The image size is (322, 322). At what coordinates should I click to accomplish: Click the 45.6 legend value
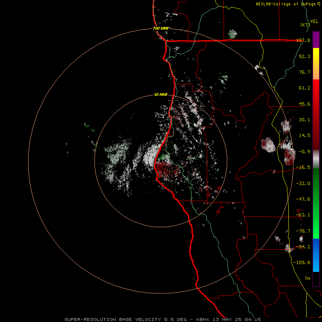(304, 104)
